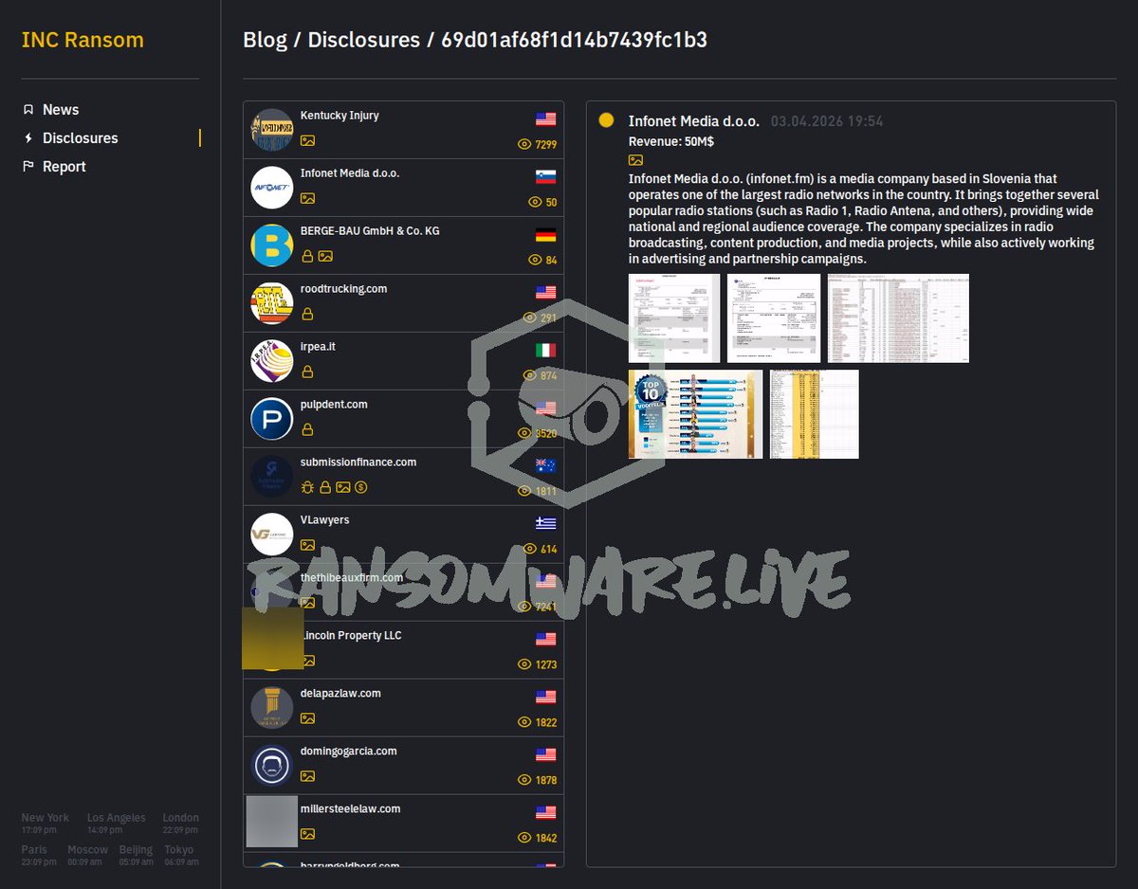Click the VLawyers logo avatar
This screenshot has width=1138, height=889.
[x=272, y=535]
